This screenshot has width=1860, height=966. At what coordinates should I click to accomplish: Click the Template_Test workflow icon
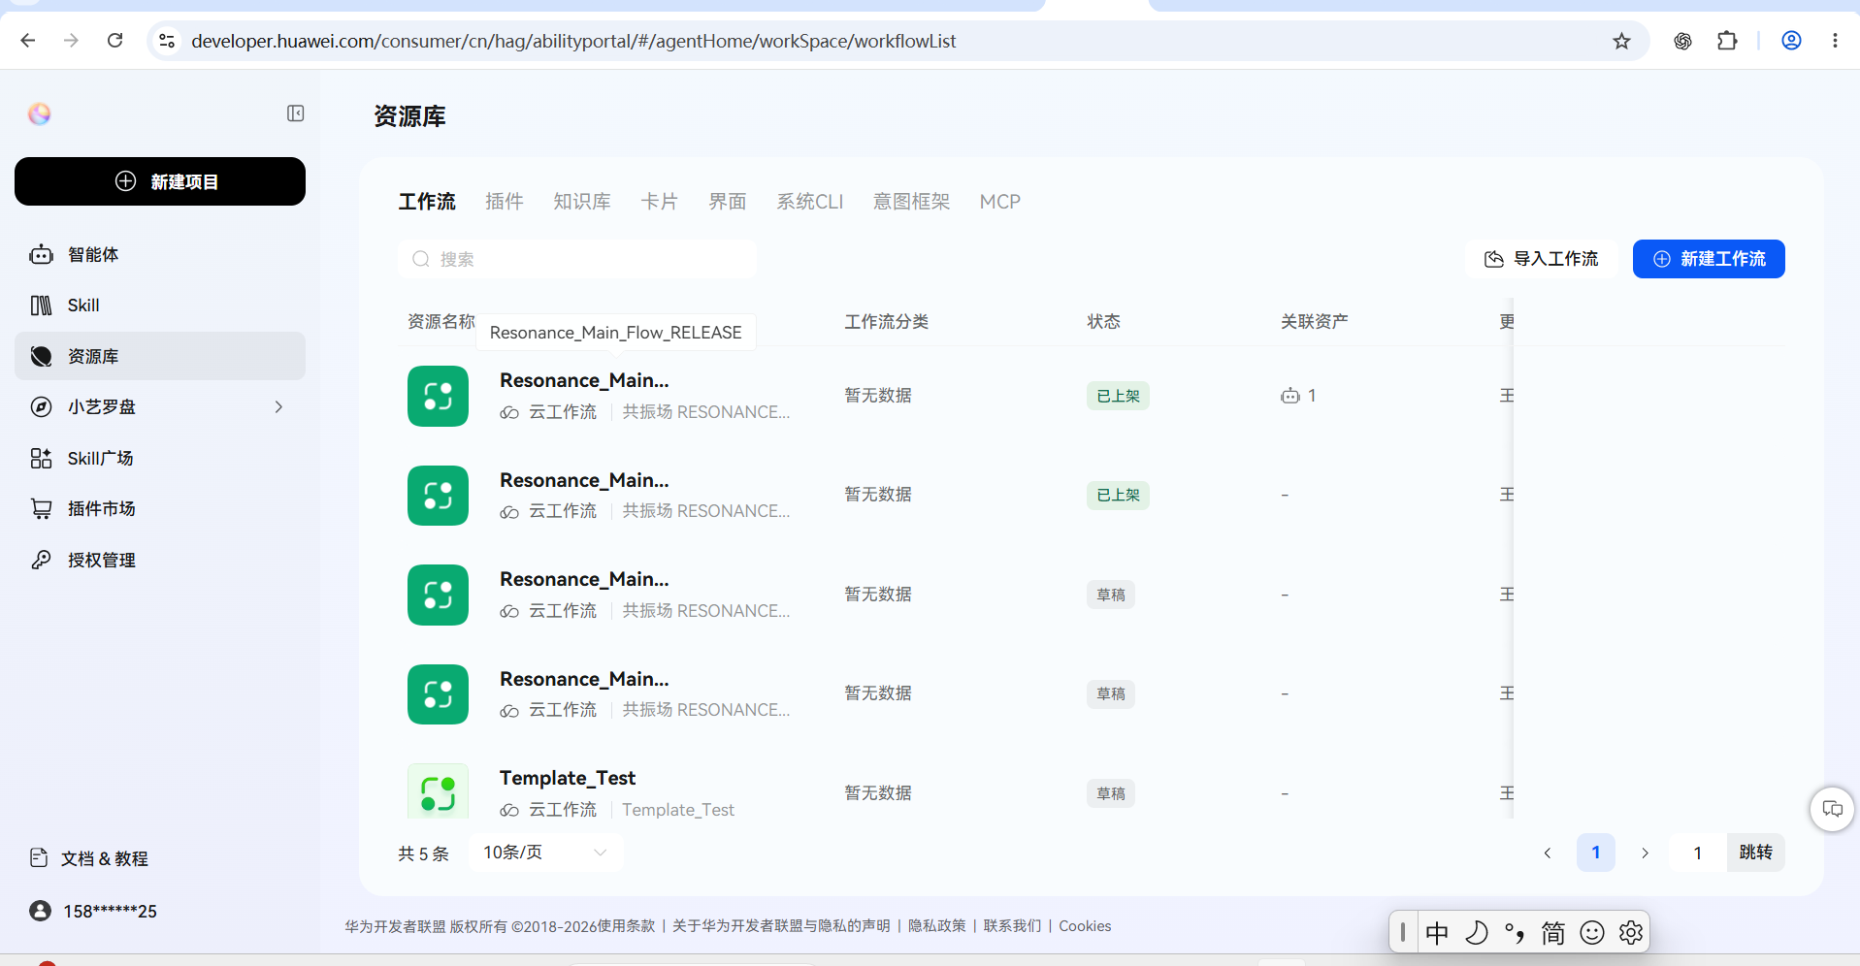point(438,792)
